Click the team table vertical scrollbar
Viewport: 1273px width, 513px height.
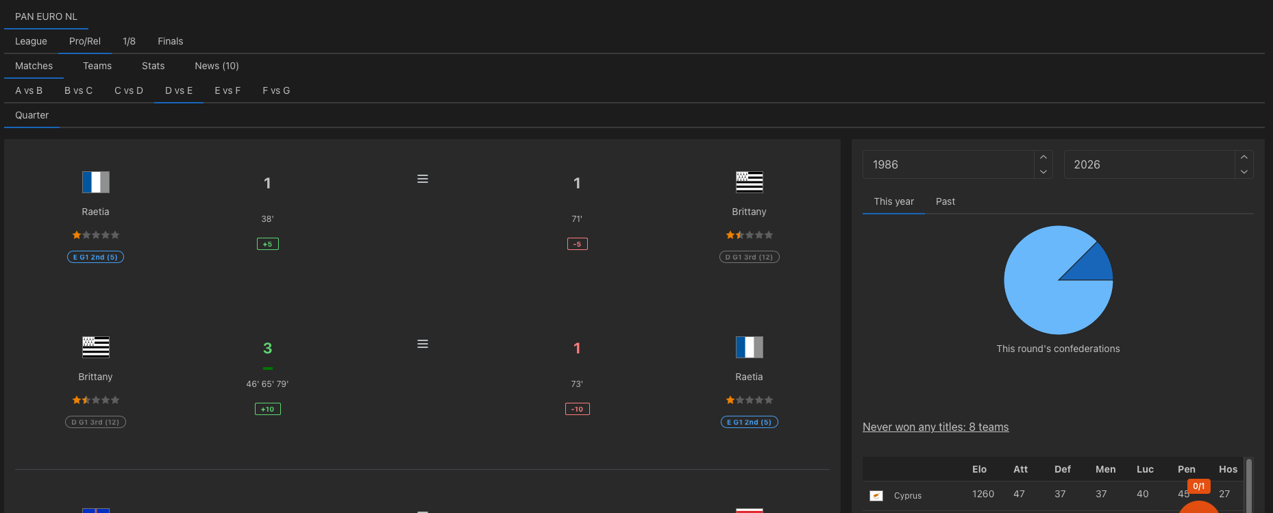pyautogui.click(x=1249, y=485)
